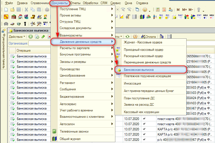Open the Файл menu
The image size is (215, 143).
pos(9,3)
